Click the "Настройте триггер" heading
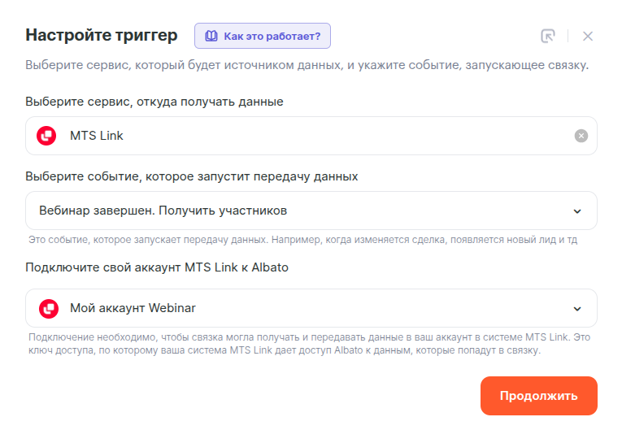622x443 pixels. [101, 35]
